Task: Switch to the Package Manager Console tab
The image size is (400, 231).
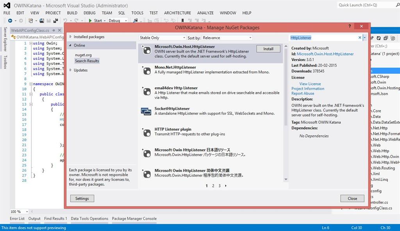Action: coord(134,219)
